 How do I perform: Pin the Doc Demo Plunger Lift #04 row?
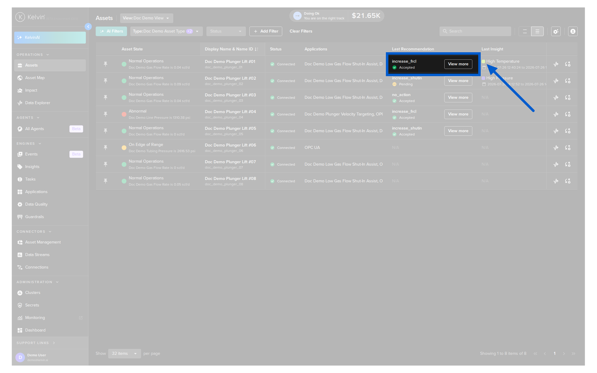106,114
